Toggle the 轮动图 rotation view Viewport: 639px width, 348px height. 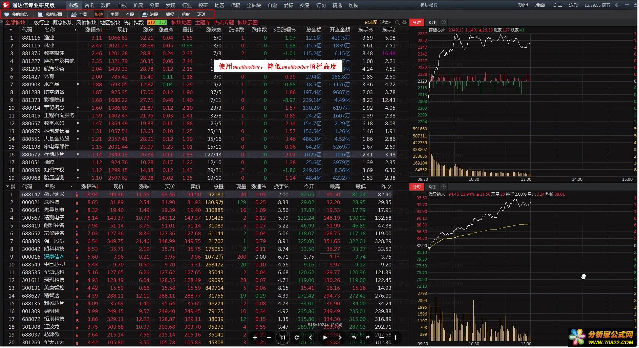point(371,23)
